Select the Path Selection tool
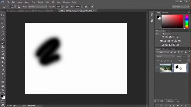Screen dimensions: 191x107 pyautogui.click(x=3, y=78)
